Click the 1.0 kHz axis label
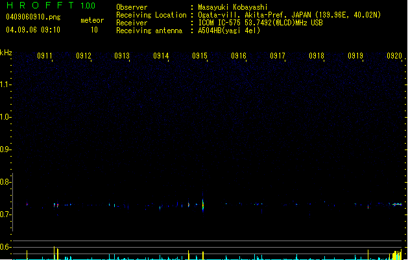 (5, 117)
